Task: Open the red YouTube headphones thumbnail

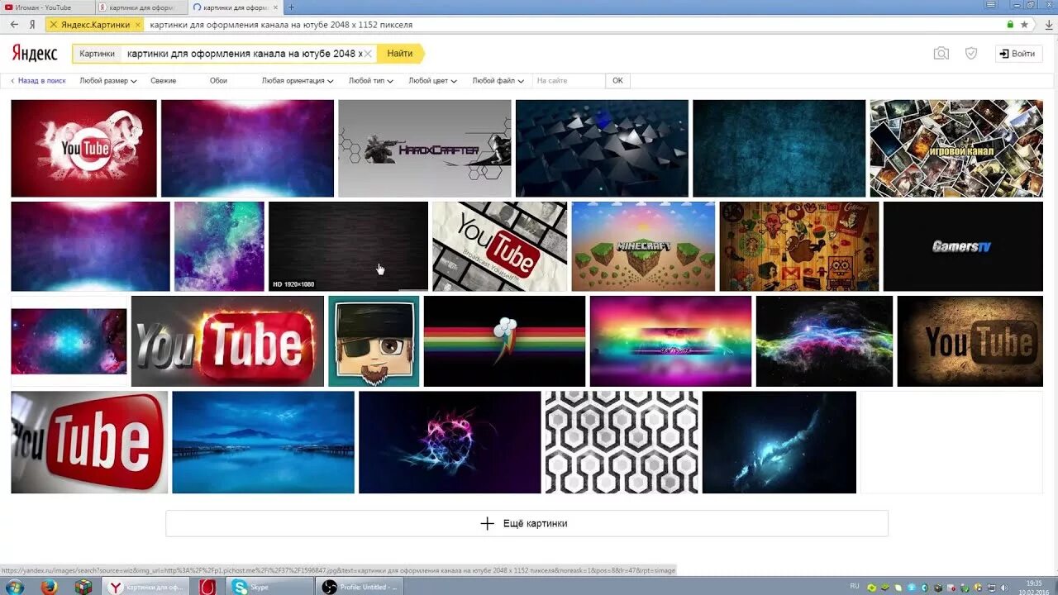Action: click(x=83, y=149)
